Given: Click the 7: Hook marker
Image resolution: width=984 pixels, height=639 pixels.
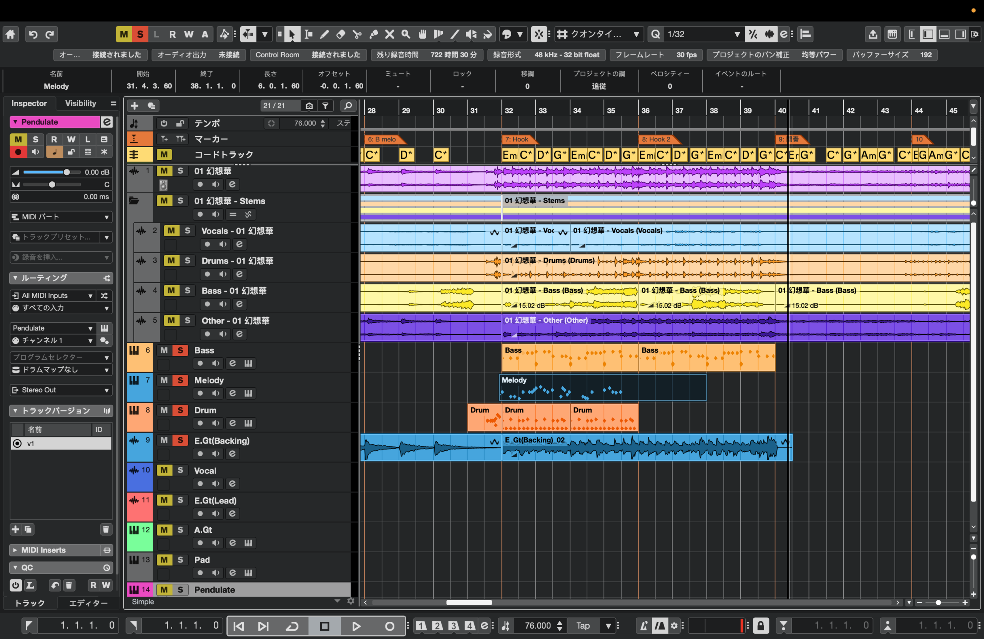Looking at the screenshot, I should point(517,139).
